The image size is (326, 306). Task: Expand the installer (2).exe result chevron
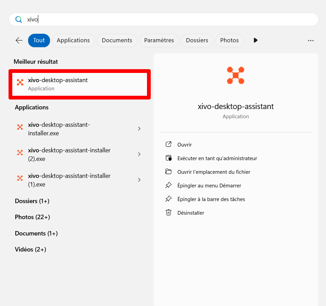pos(139,154)
